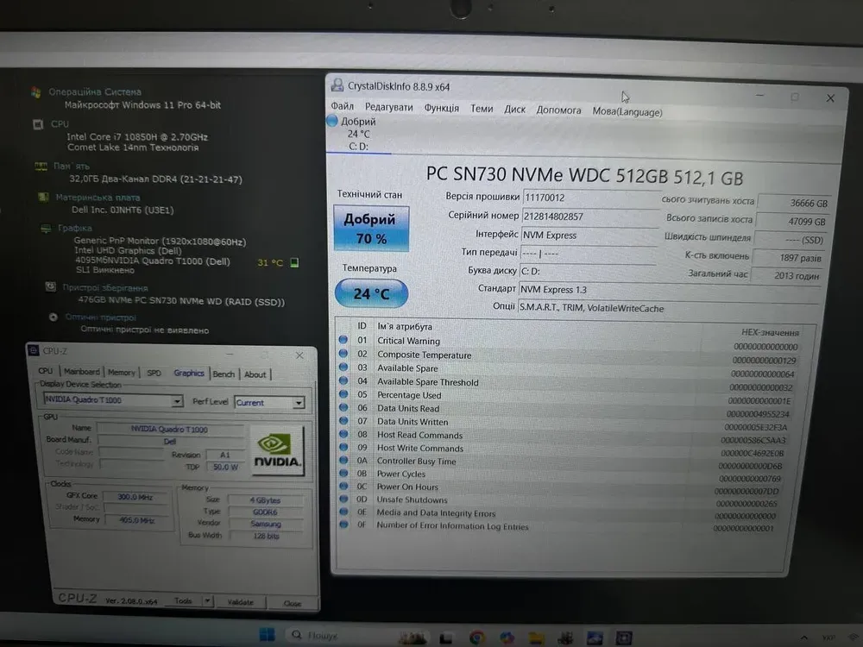Click the storage drive icon beside Пристрої зберігання
This screenshot has width=863, height=647.
(50, 288)
